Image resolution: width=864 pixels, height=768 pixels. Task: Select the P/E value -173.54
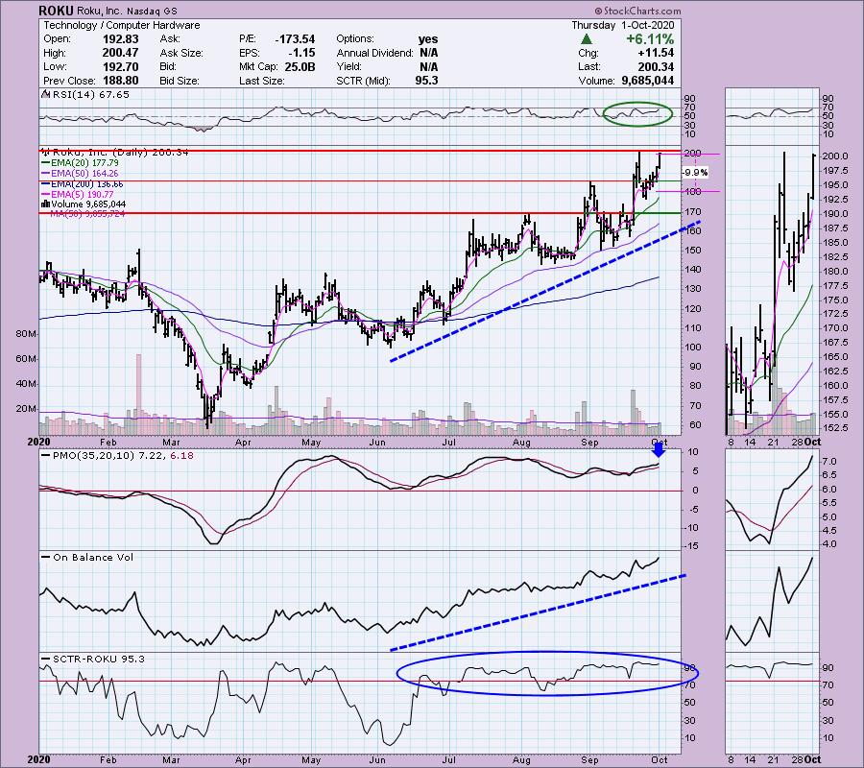(295, 39)
